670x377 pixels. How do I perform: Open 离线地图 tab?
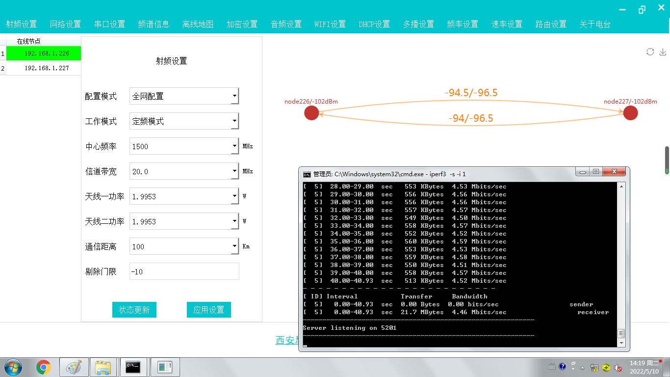[198, 24]
